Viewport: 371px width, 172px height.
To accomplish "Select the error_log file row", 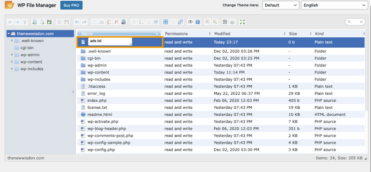I will point(221,94).
